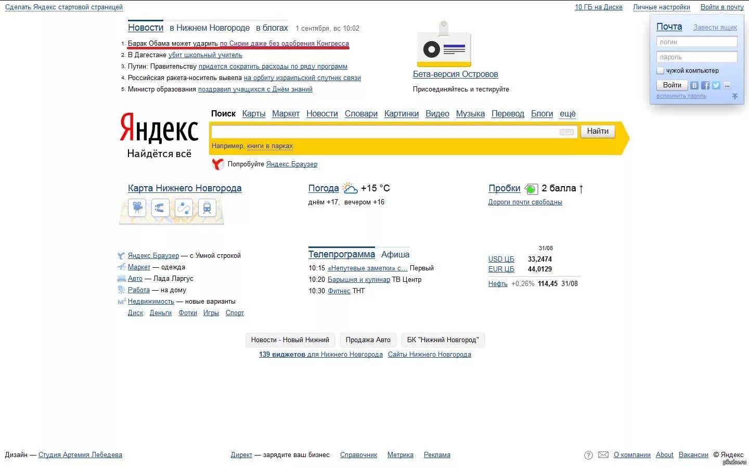Open the Картинки service above the search bar

click(x=402, y=114)
